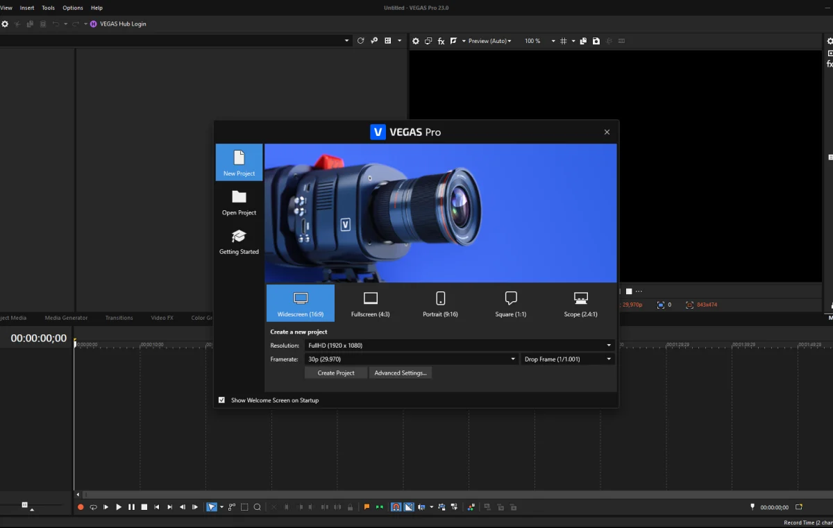Start playback with the Play button
Screen dimensions: 833x528
click(119, 507)
